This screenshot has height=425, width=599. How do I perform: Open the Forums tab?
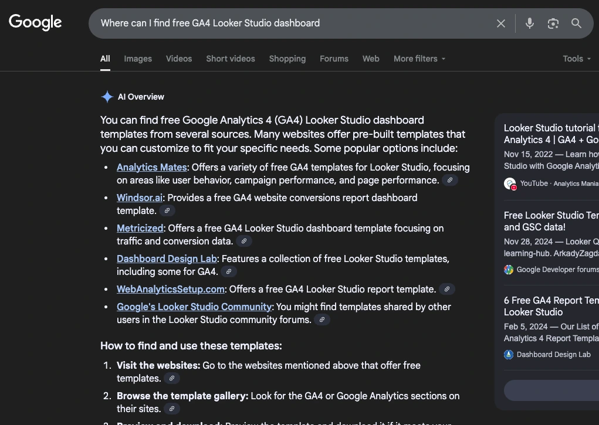(334, 59)
